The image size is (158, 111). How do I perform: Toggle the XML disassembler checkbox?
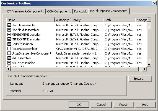(9, 63)
